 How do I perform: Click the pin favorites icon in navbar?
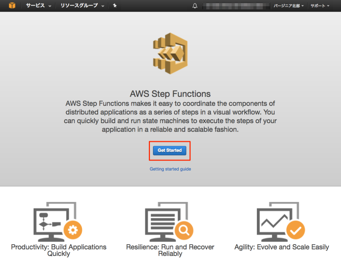pyautogui.click(x=114, y=6)
